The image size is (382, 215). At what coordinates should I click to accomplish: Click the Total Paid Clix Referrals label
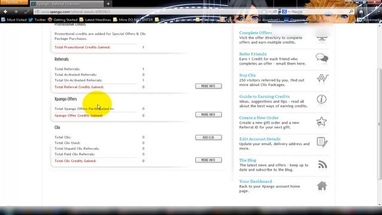75,154
